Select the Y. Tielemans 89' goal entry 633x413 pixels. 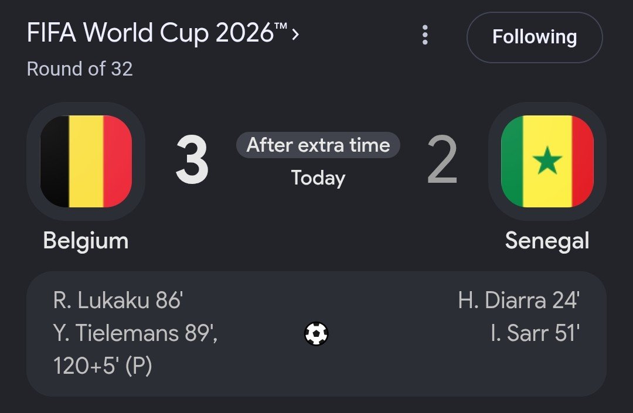tap(135, 333)
